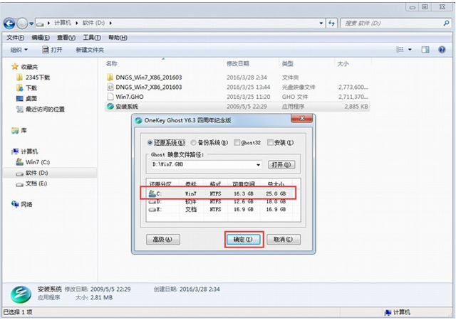Click the Explorer forward navigation arrow

(22, 23)
